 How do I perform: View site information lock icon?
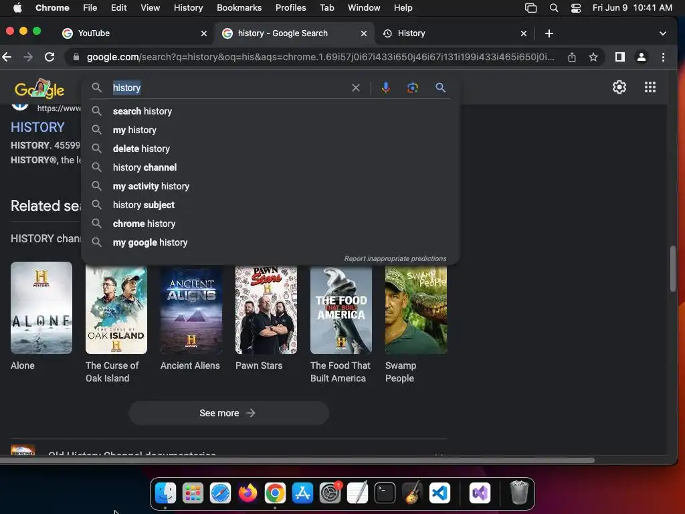pyautogui.click(x=76, y=57)
